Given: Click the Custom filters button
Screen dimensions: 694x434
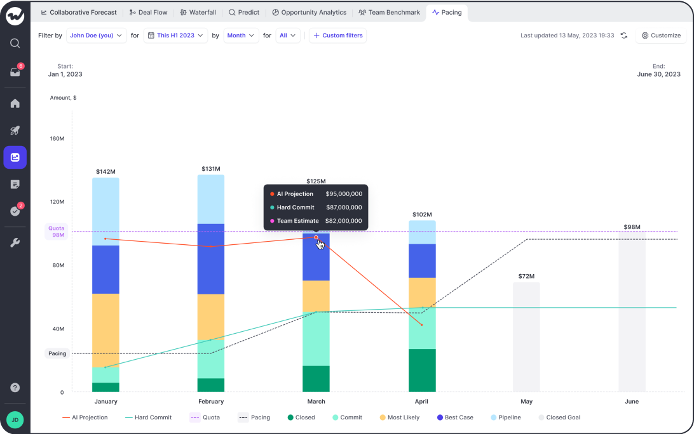Looking at the screenshot, I should point(337,36).
